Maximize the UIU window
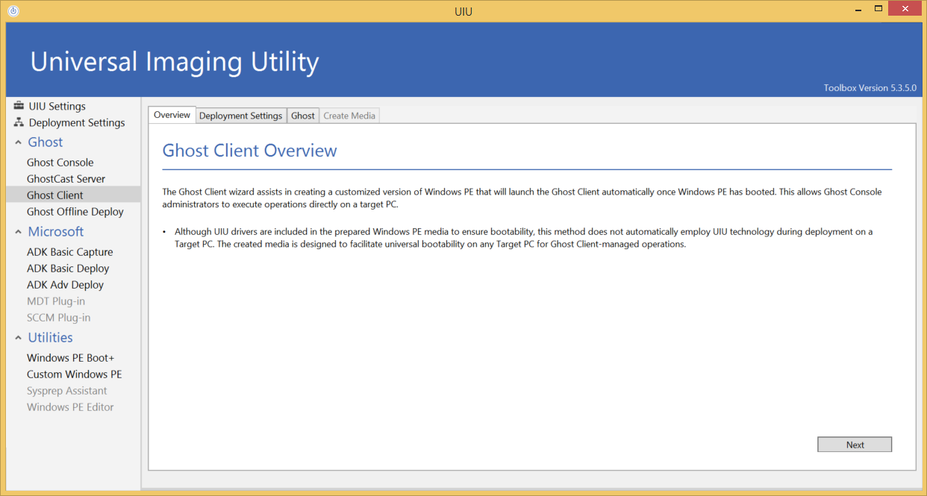Image resolution: width=927 pixels, height=496 pixels. pos(879,9)
